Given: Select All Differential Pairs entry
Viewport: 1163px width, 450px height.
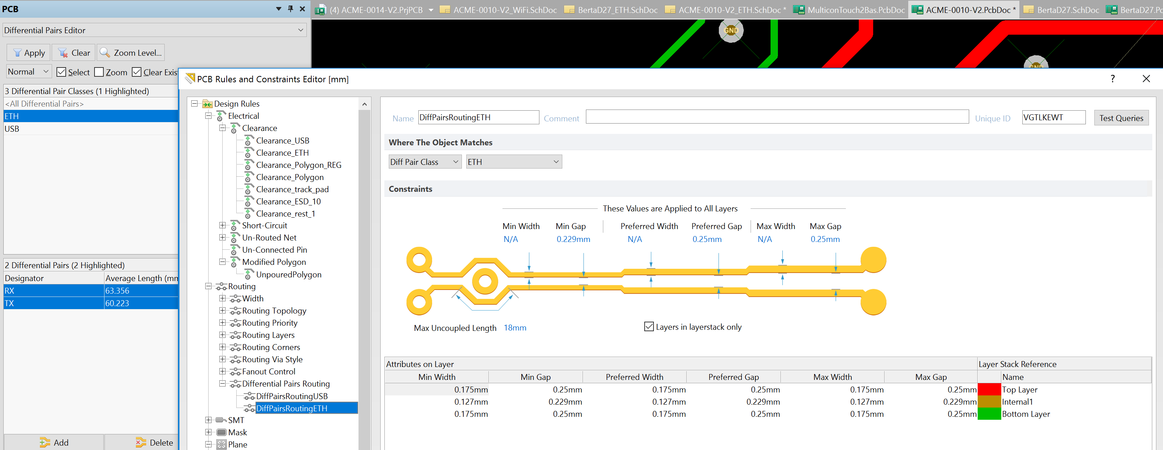Looking at the screenshot, I should (91, 104).
